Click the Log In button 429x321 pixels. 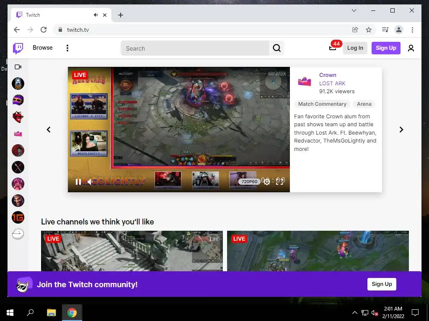(x=355, y=48)
